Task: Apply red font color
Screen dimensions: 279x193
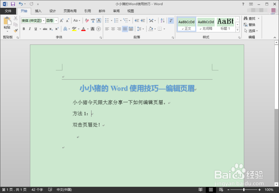Action: click(83, 29)
